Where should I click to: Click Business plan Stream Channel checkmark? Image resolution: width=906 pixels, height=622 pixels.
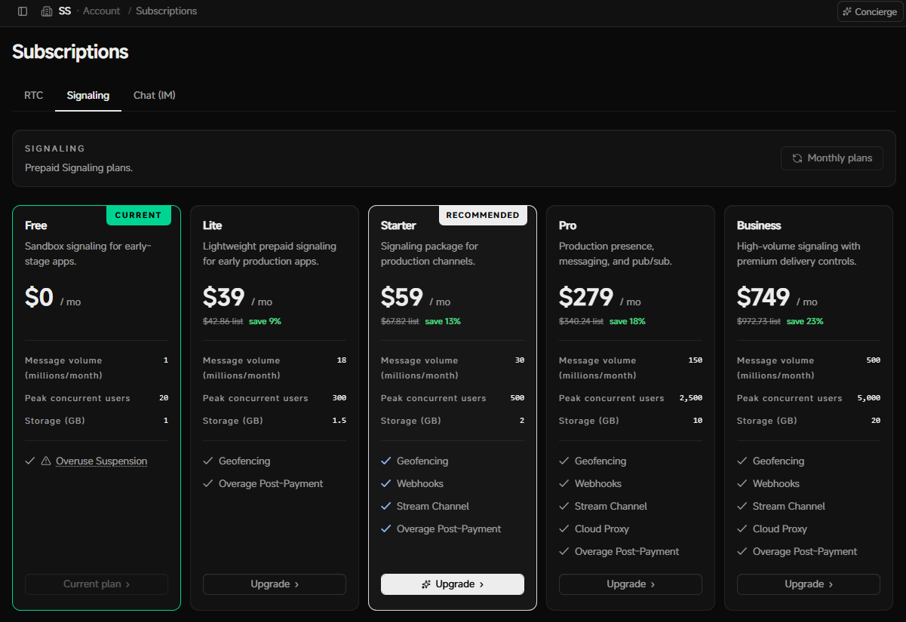742,507
